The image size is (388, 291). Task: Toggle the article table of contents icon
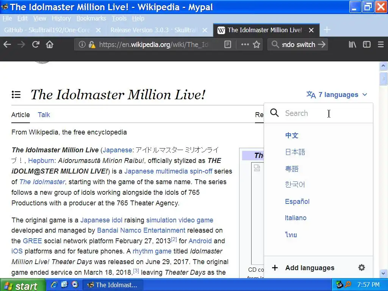16,94
